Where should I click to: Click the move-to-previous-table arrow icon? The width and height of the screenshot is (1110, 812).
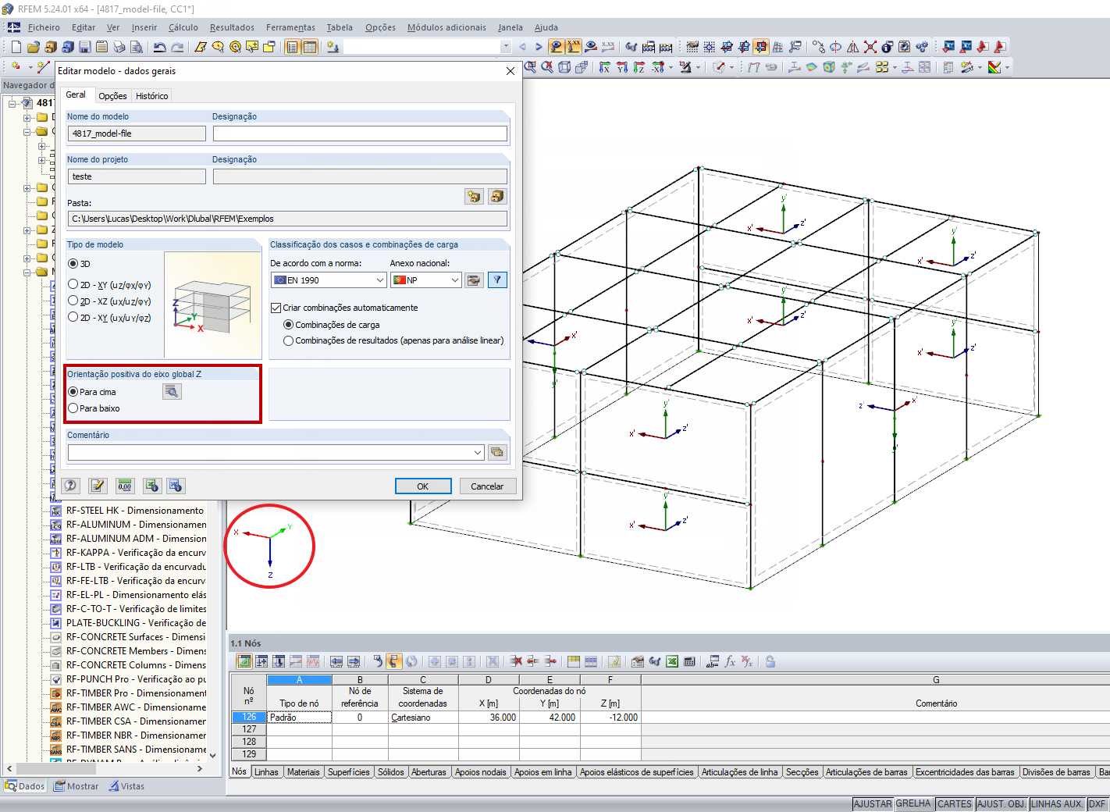(336, 661)
